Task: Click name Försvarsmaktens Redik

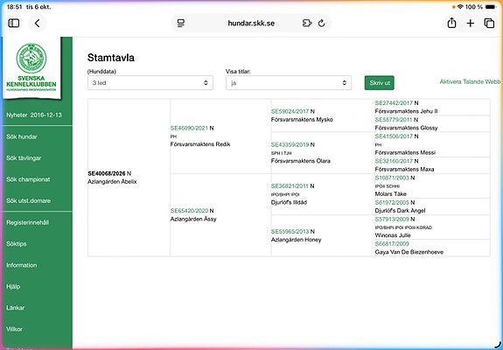Action: click(200, 144)
